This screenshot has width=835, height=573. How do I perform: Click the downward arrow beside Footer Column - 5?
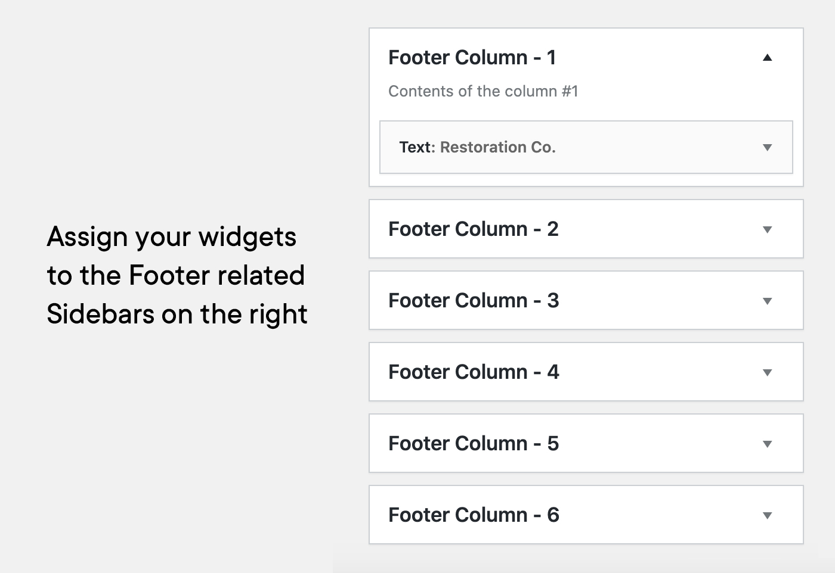point(767,443)
